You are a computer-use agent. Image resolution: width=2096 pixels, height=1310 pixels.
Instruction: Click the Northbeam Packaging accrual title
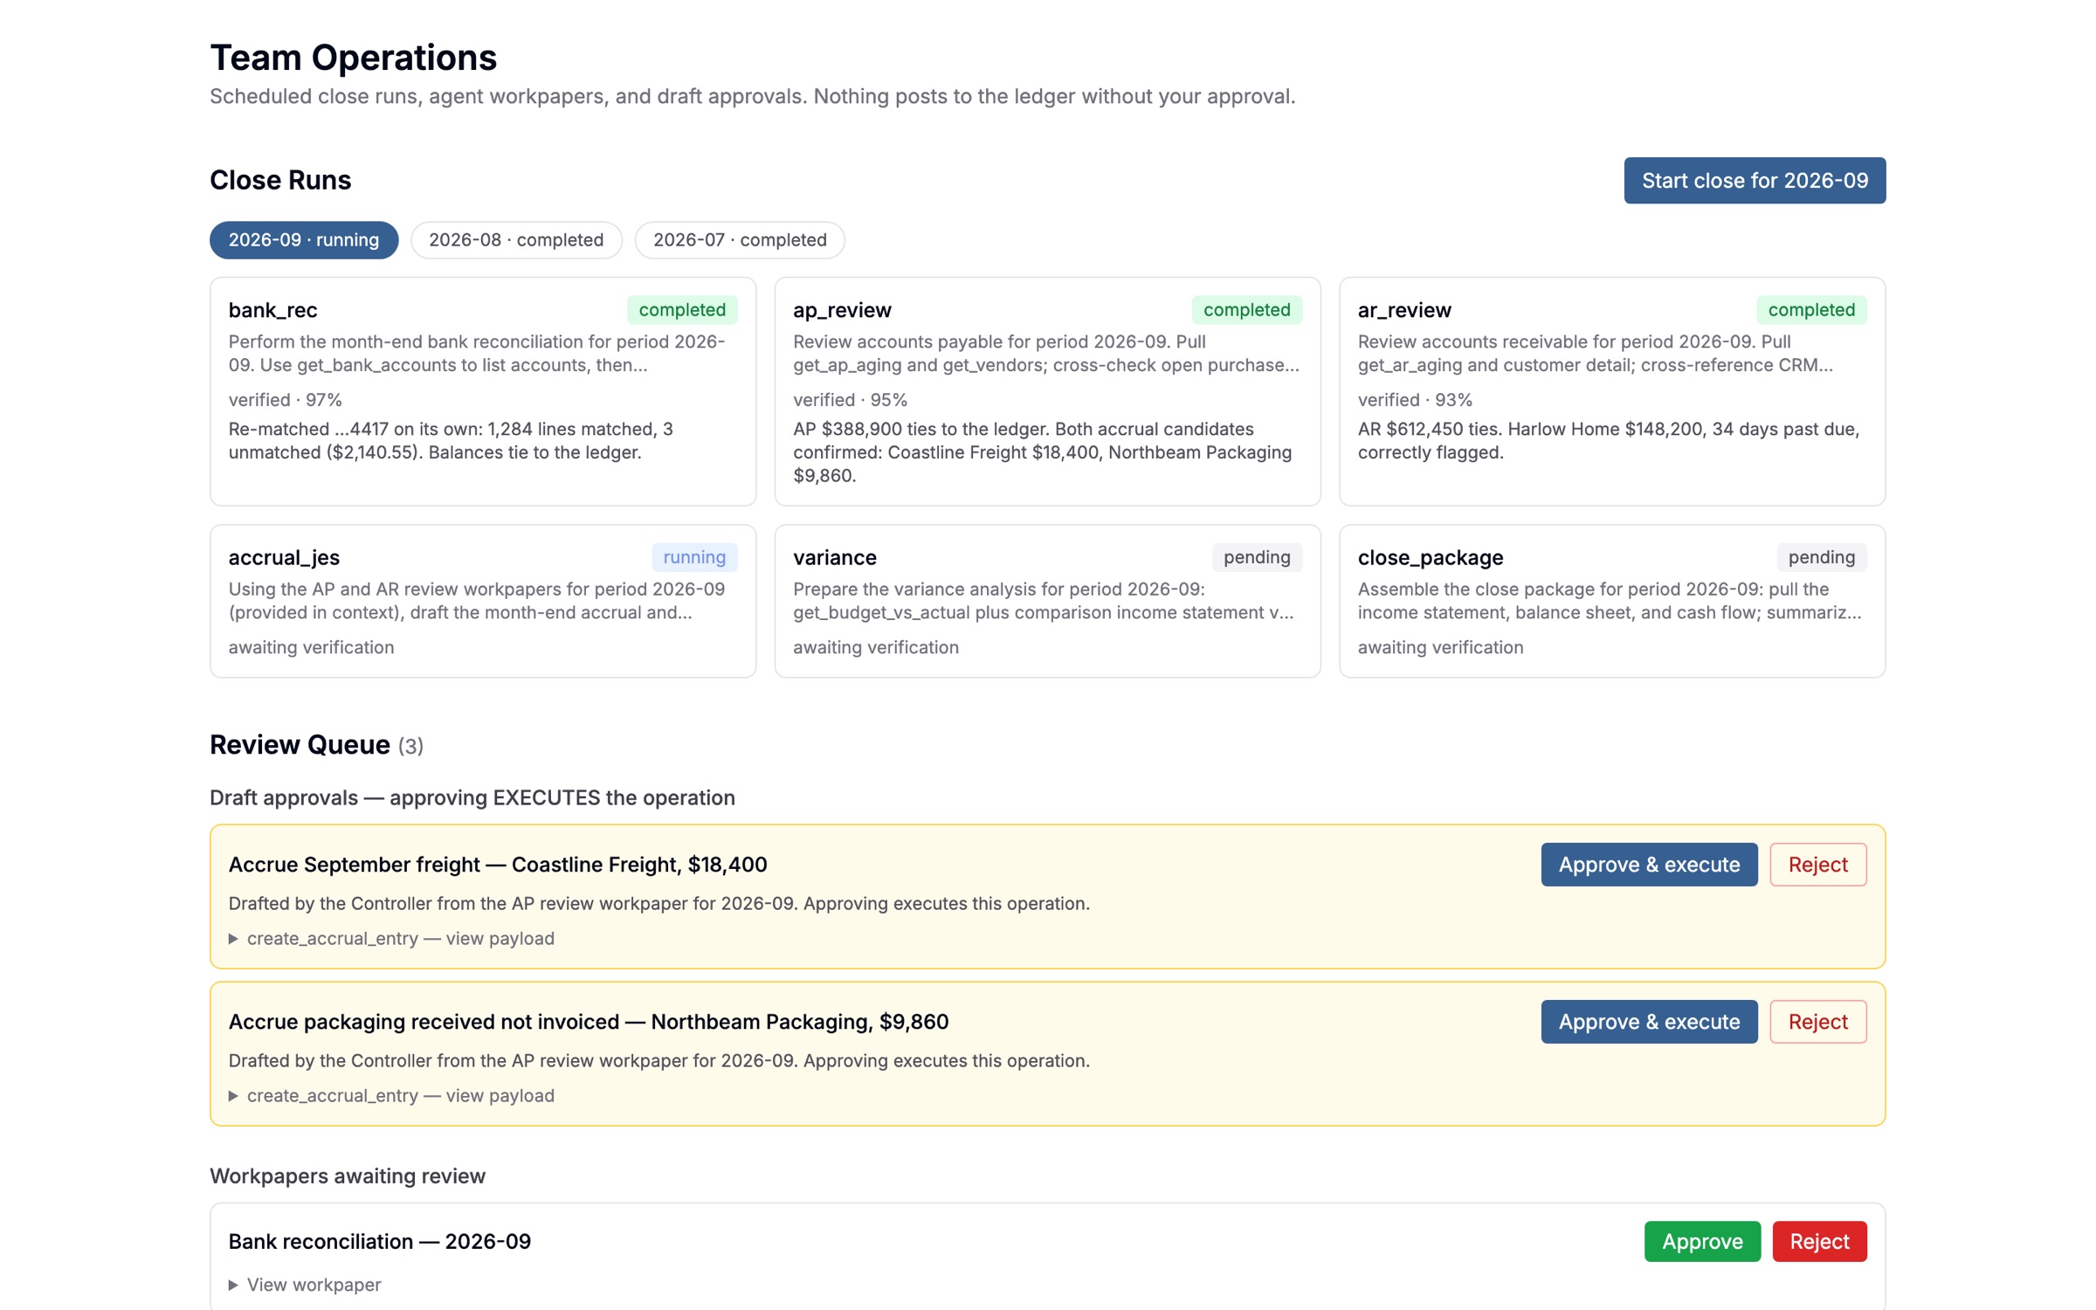(589, 1022)
